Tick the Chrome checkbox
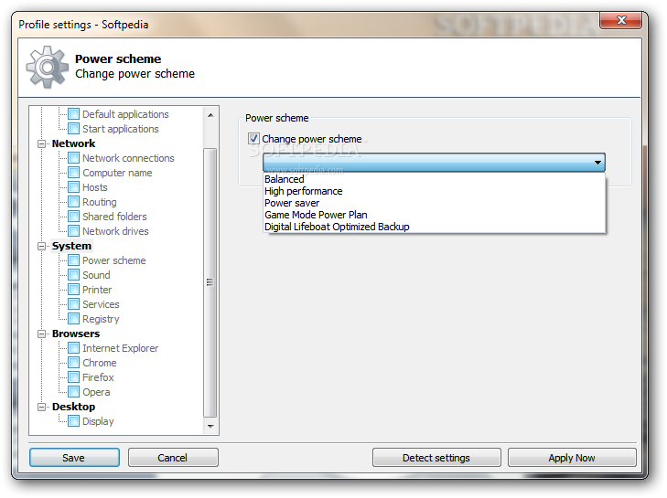 73,363
